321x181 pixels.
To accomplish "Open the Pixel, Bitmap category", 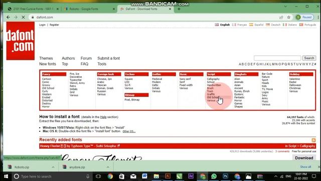I will click(x=132, y=100).
